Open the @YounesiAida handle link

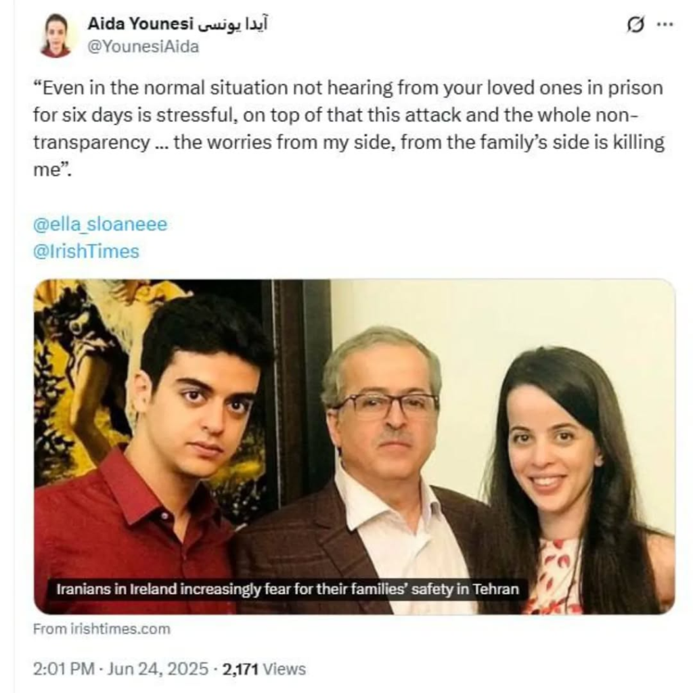(x=143, y=47)
